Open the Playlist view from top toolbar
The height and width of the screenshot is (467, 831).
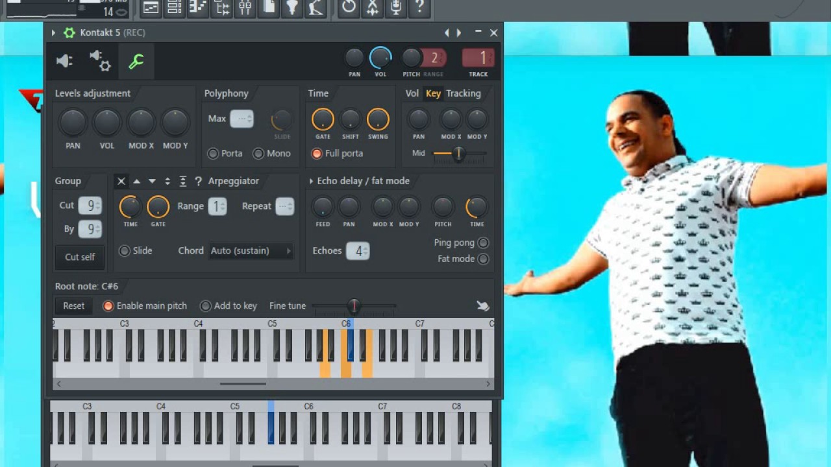click(x=151, y=8)
